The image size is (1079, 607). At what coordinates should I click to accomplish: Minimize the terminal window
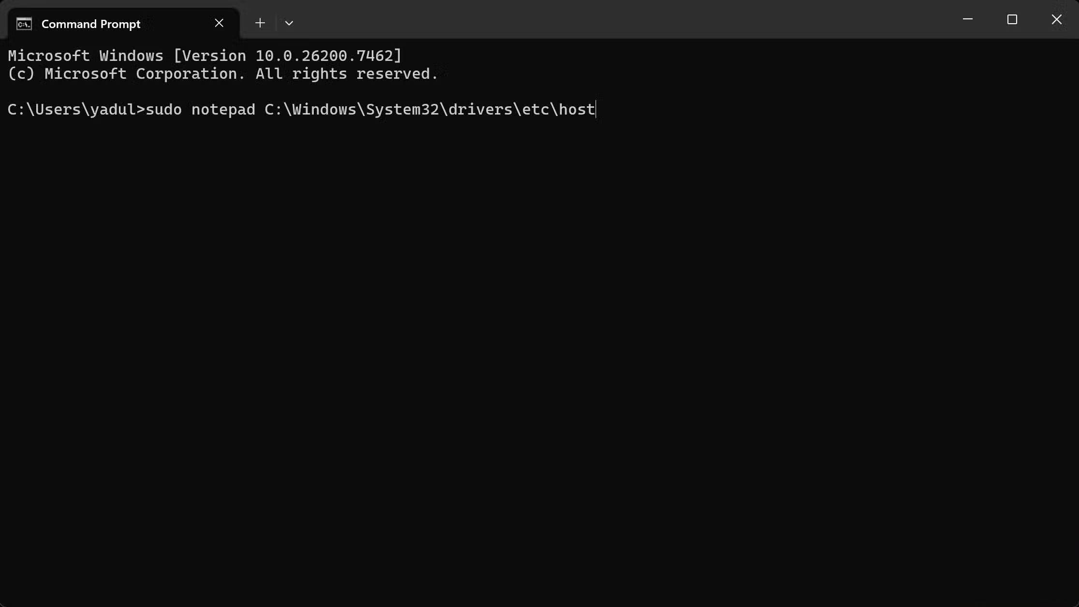coord(967,19)
